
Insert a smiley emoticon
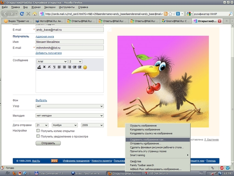[x=85, y=67]
